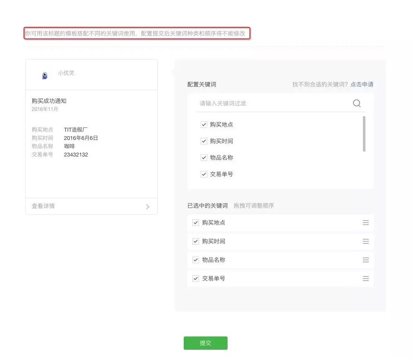Grab the drag handle for selected 物品名称
The height and width of the screenshot is (358, 413).
tap(365, 260)
